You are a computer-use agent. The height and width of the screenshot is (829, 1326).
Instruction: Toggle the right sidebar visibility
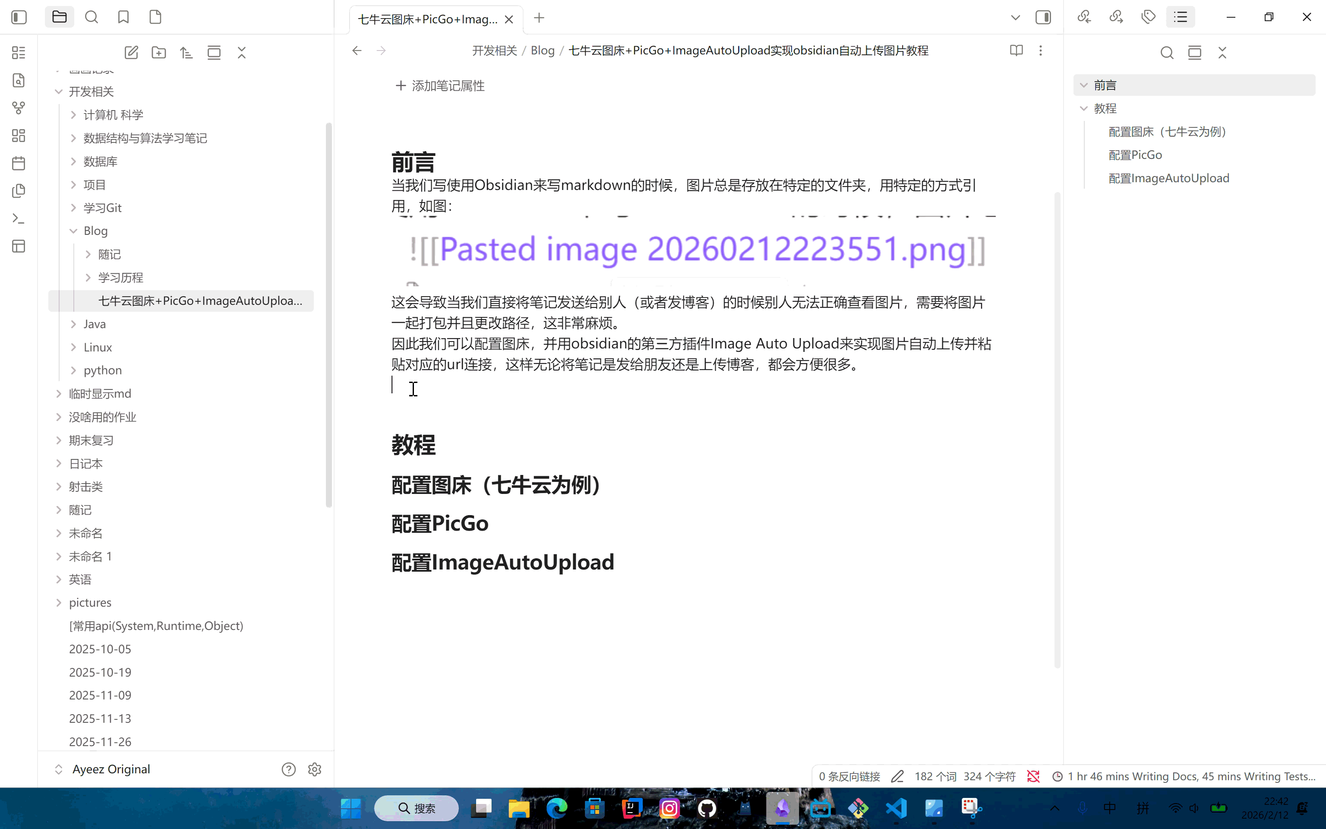pos(1043,18)
